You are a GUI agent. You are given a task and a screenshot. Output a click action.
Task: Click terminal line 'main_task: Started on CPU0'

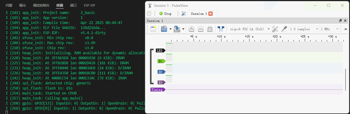point(41,93)
